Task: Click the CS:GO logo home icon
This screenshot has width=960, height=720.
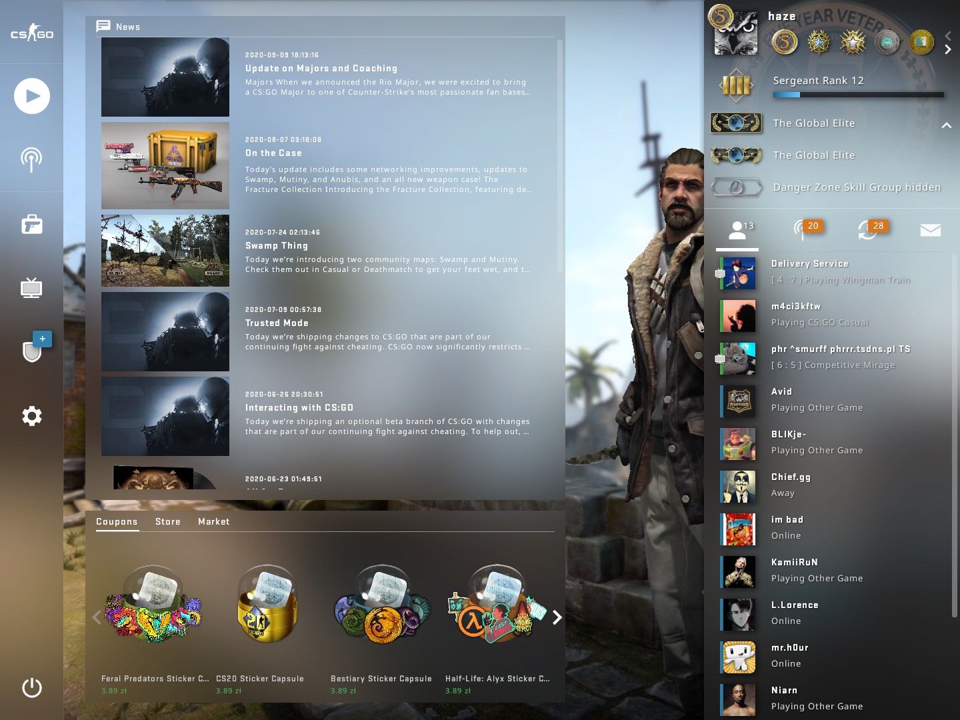Action: point(31,32)
